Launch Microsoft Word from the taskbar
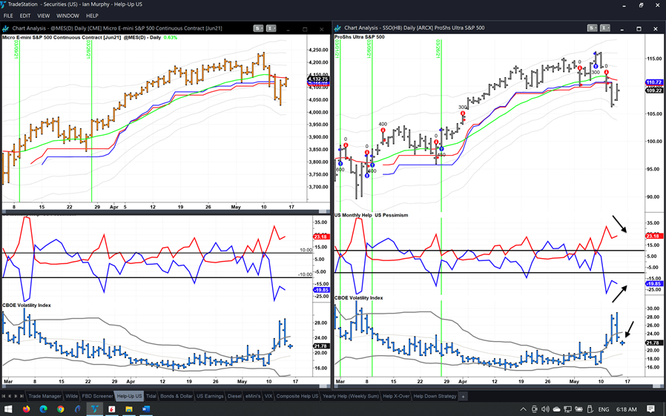666x416 pixels. click(x=146, y=409)
